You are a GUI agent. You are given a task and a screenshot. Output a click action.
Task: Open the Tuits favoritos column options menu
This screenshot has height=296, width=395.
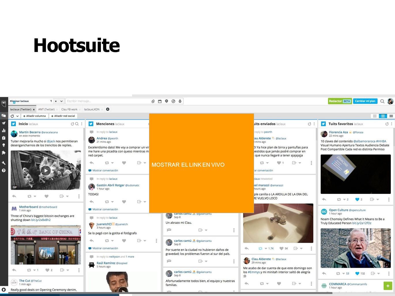click(392, 124)
